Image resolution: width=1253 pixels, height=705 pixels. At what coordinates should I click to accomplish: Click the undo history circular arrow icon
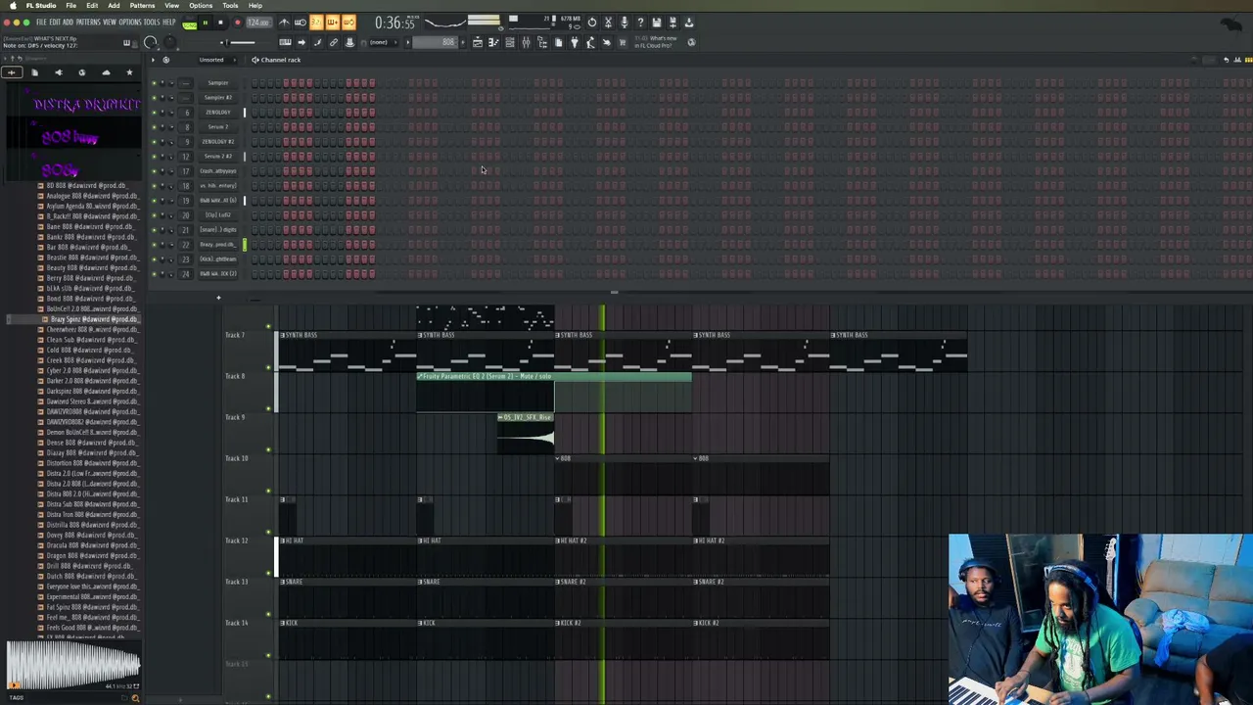point(591,23)
